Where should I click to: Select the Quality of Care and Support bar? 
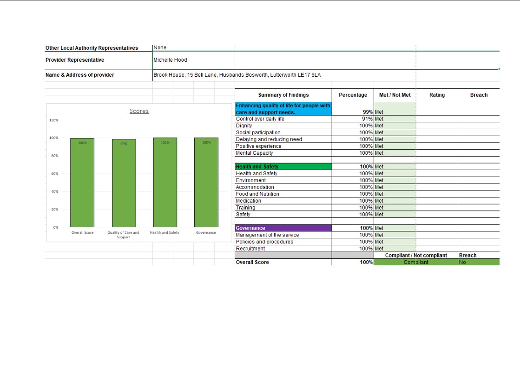[124, 183]
